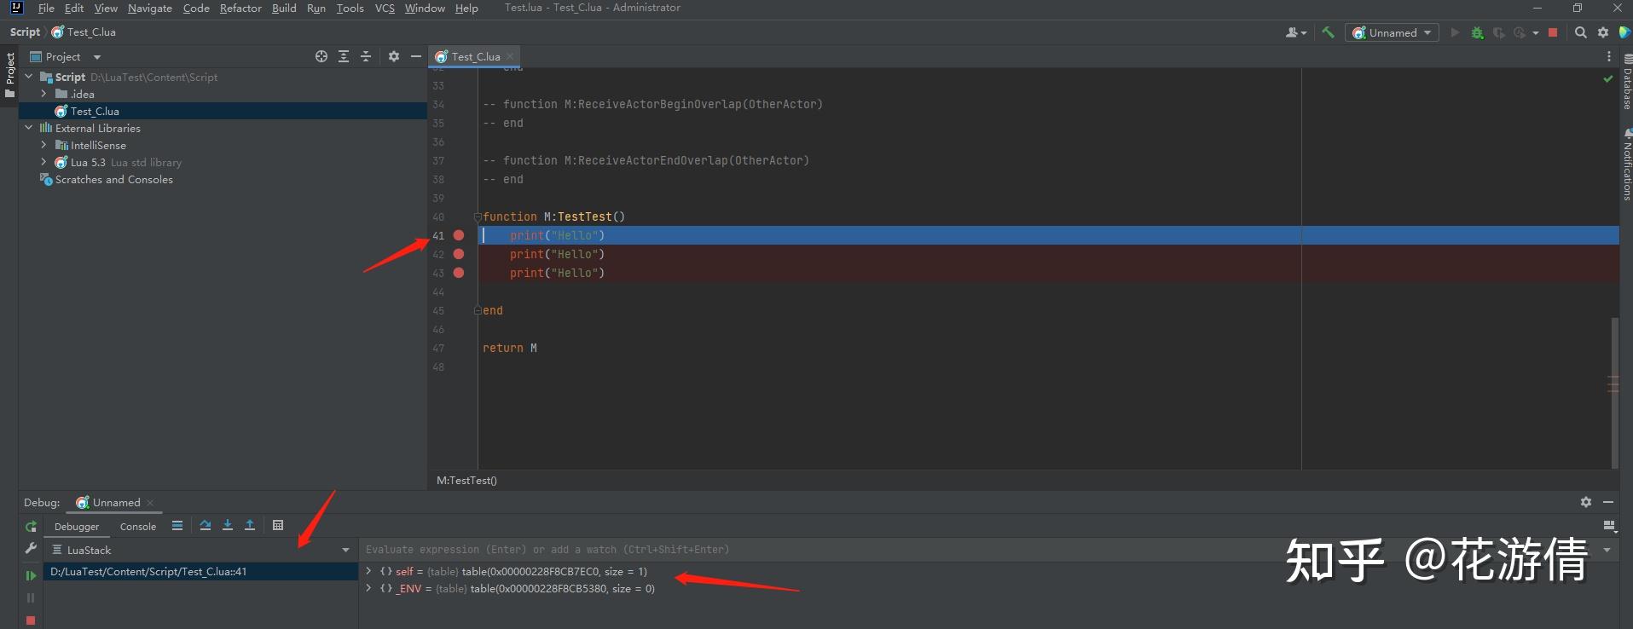Toggle breakpoint on line 42

459,254
